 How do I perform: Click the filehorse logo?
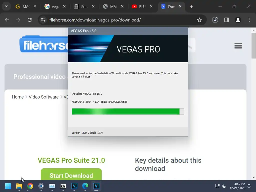tap(44, 44)
